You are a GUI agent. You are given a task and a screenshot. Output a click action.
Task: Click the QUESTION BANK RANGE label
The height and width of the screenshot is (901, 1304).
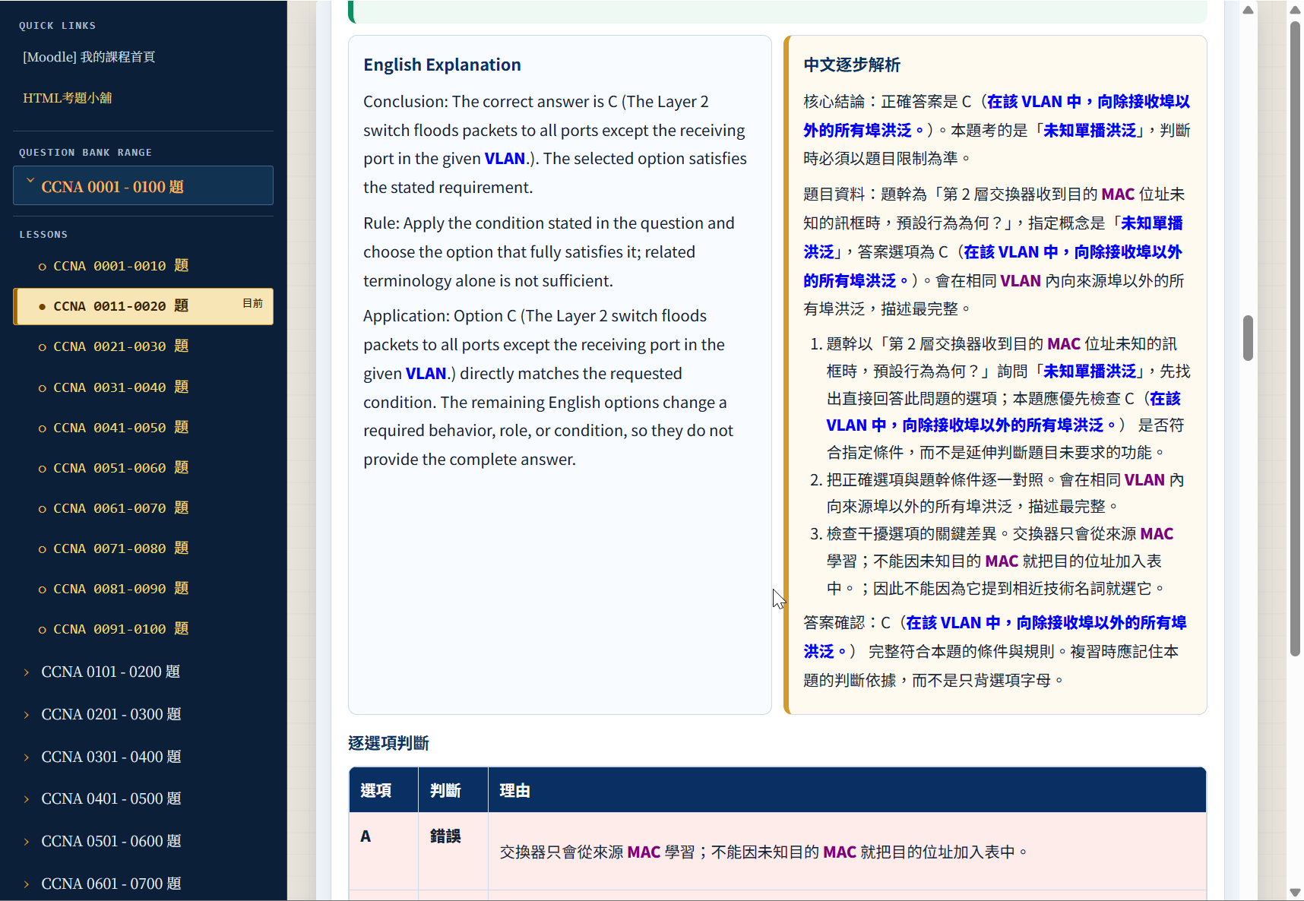pos(86,153)
